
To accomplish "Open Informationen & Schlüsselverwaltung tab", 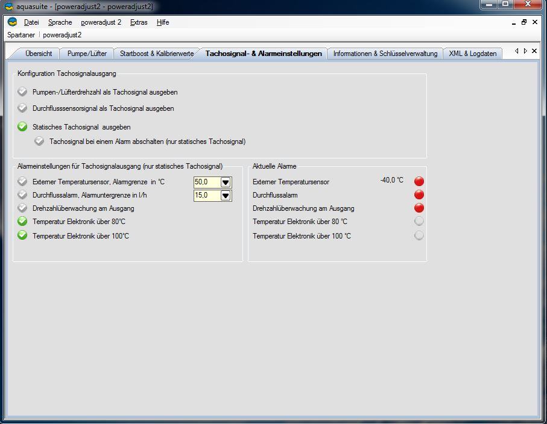I will click(385, 54).
